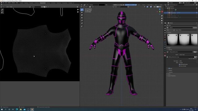This screenshot has height=111, width=198.
Task: Open the File menu
Action: (x=3, y=3)
